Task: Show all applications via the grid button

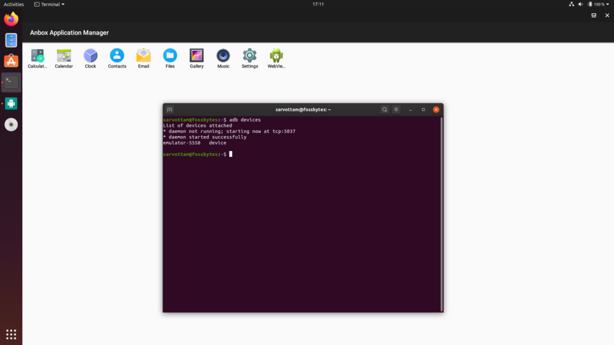Action: (11, 334)
